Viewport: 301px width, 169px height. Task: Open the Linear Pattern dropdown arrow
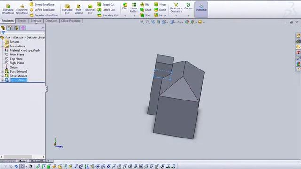pos(134,16)
